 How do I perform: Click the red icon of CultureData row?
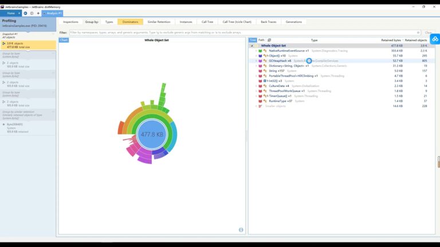click(x=260, y=86)
